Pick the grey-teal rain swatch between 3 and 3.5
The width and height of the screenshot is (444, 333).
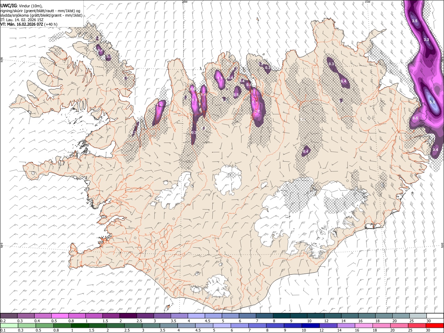click(151, 325)
